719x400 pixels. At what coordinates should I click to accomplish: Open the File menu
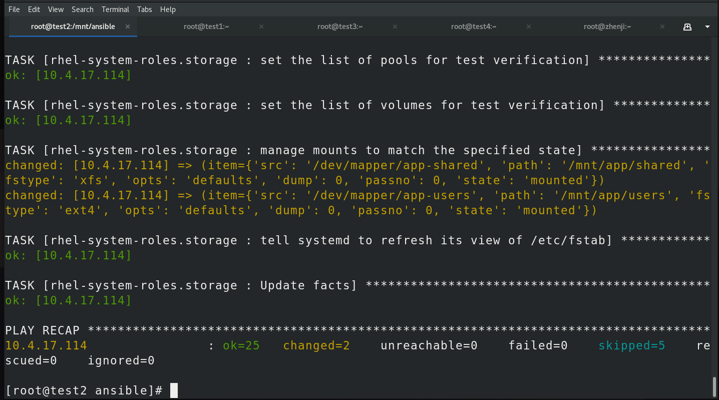[14, 9]
